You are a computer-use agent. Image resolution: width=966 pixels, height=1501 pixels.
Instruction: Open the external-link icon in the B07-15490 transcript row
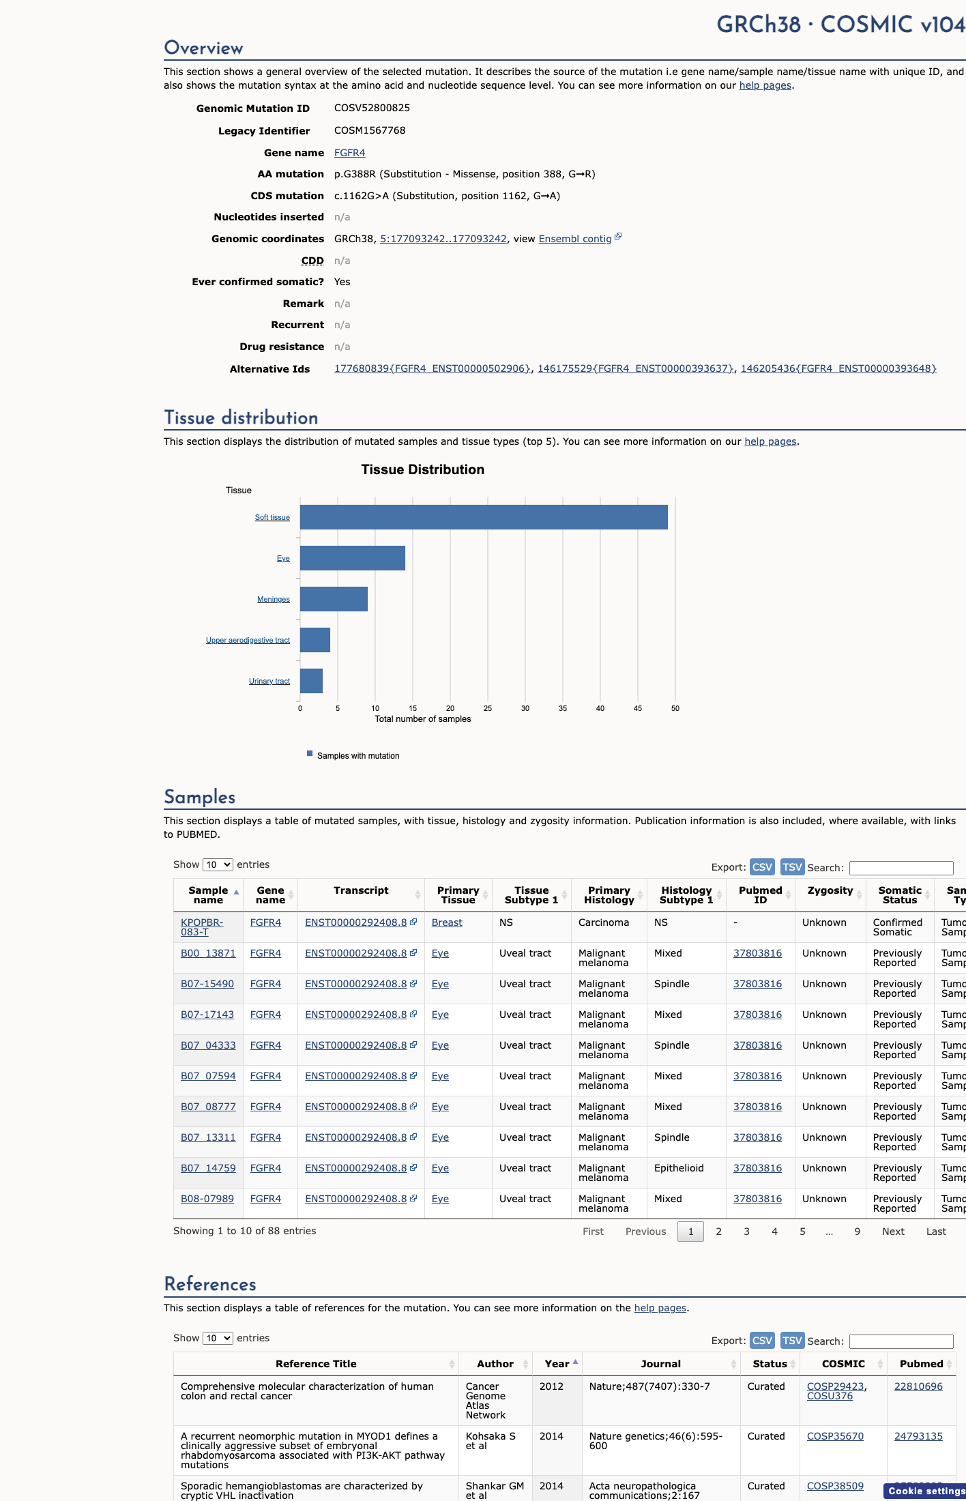point(413,983)
